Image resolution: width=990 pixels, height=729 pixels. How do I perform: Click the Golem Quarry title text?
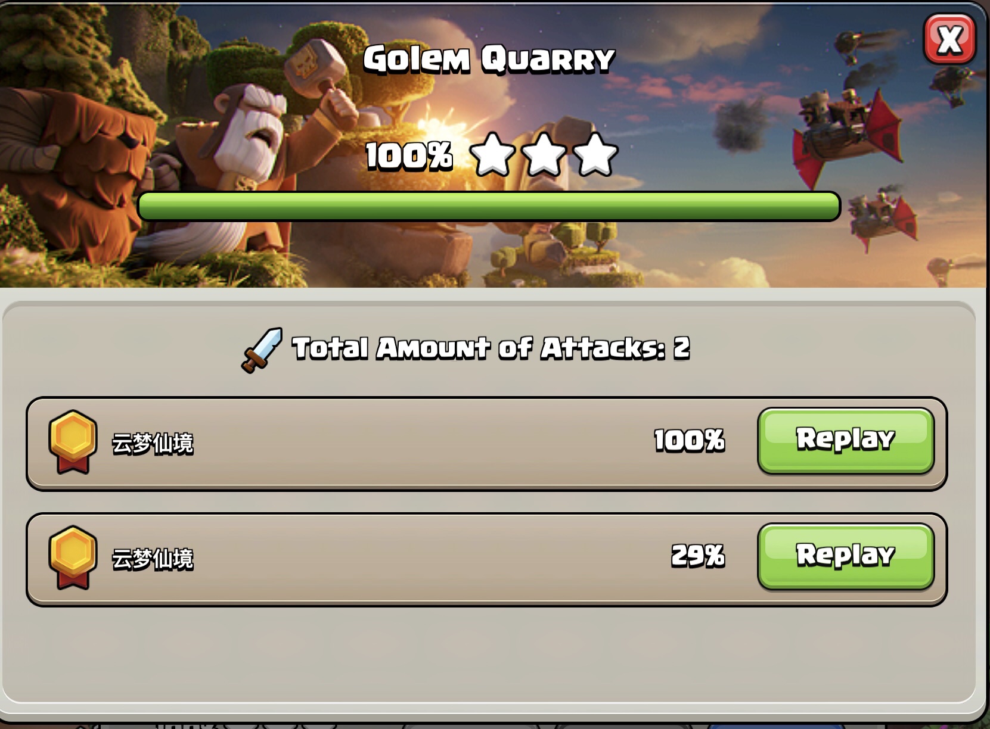click(x=489, y=59)
